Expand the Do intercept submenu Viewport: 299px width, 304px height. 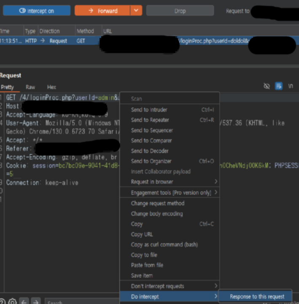coord(170,296)
